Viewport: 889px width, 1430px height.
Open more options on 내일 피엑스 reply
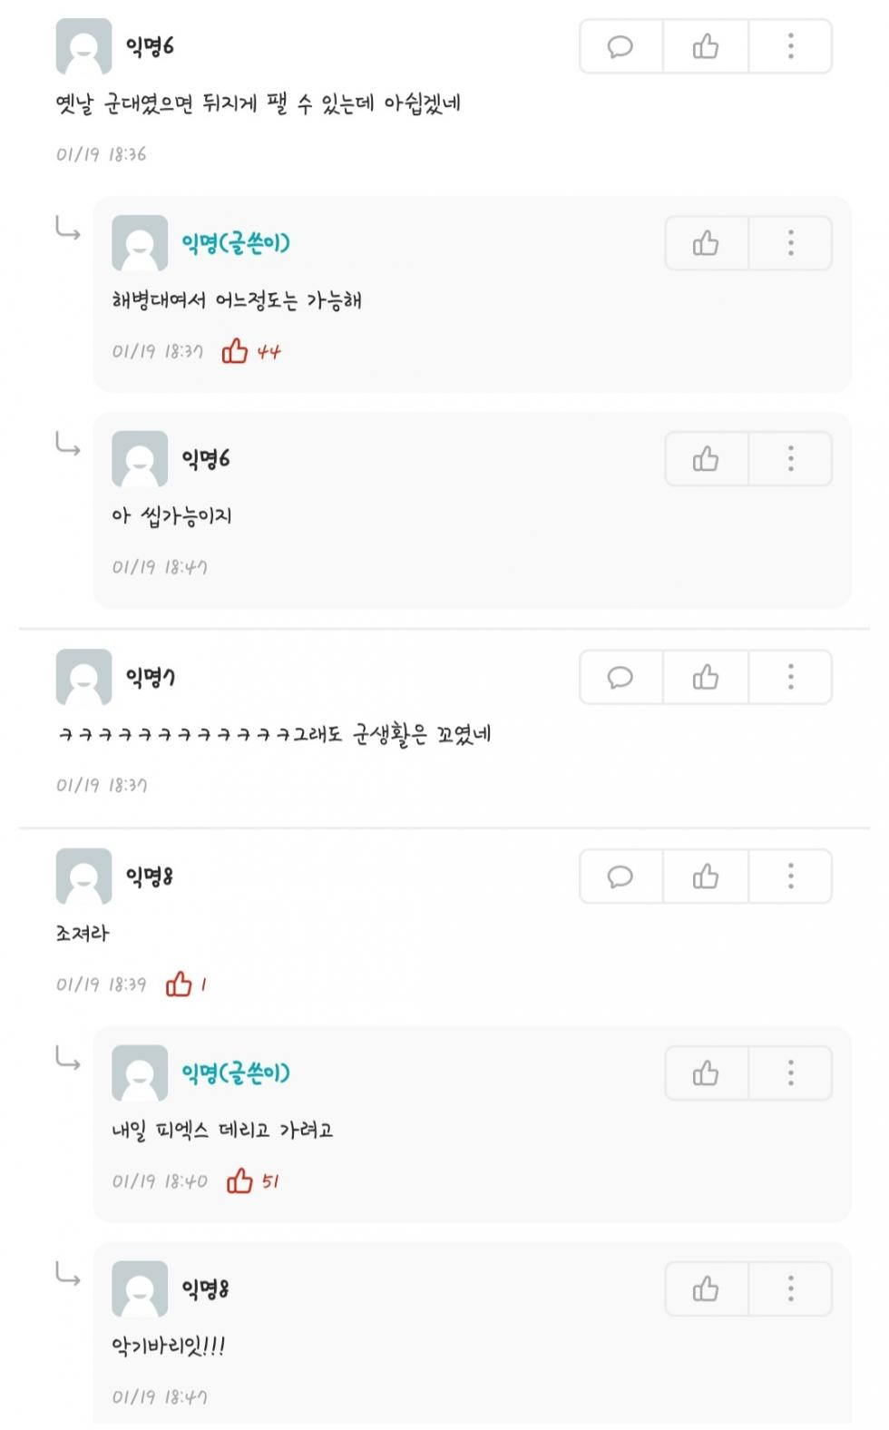790,1073
